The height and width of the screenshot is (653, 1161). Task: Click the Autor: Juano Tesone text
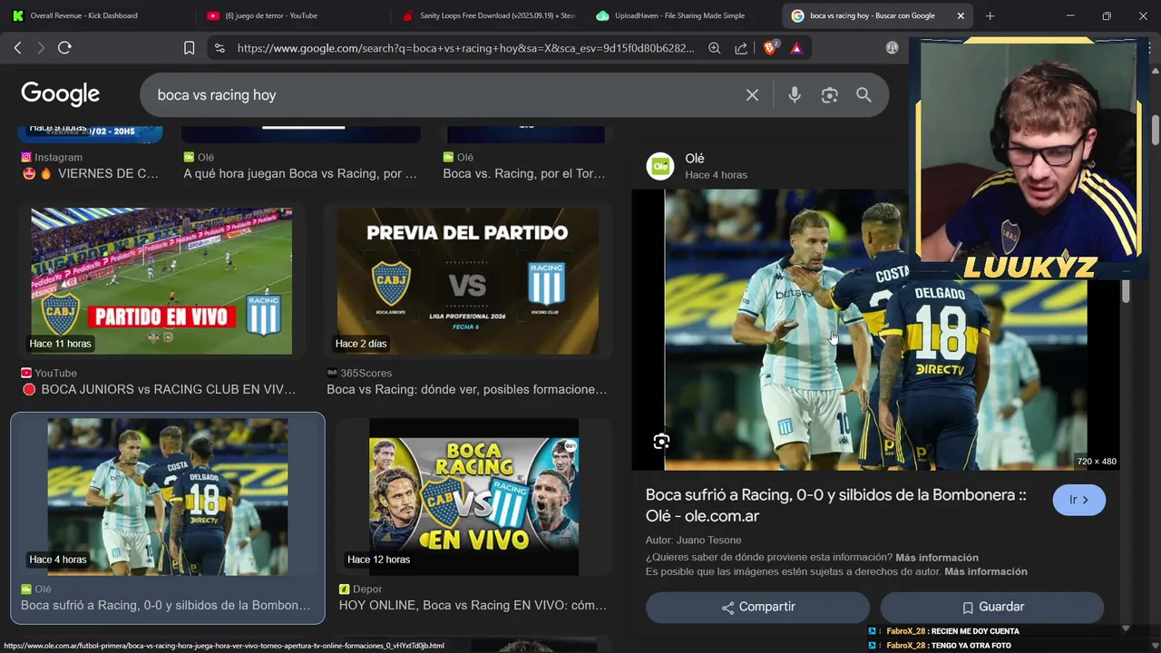[692, 541]
